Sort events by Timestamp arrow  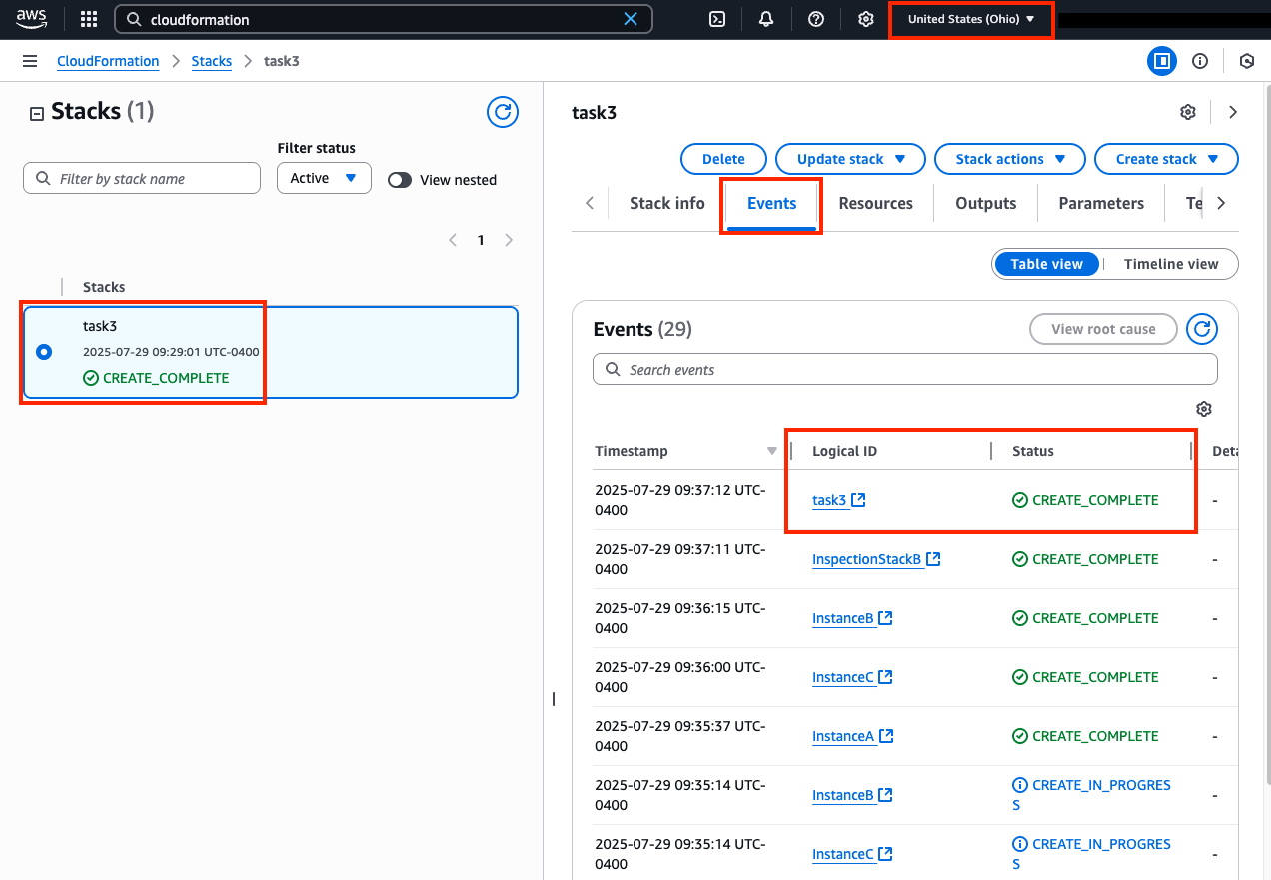click(x=771, y=451)
